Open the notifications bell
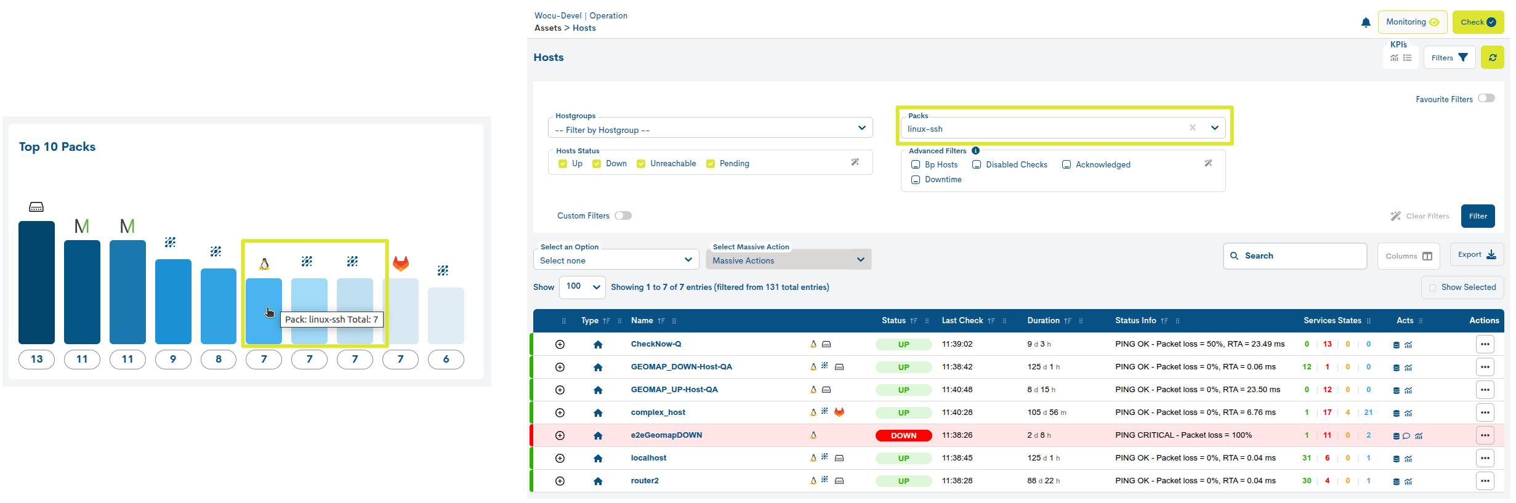The width and height of the screenshot is (1516, 503). [x=1365, y=23]
